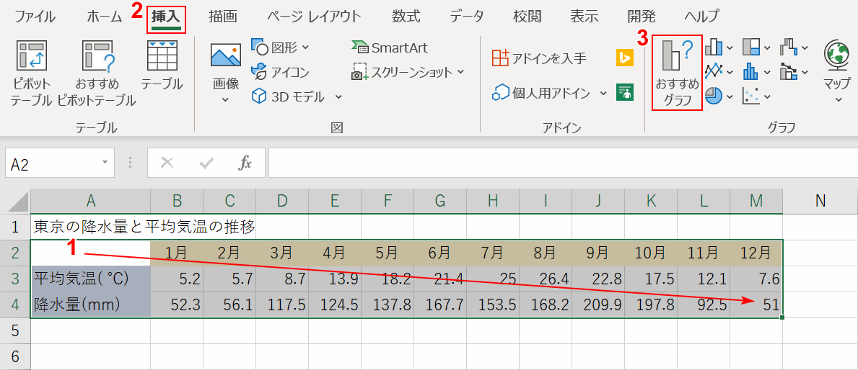The height and width of the screenshot is (370, 858).
Task: Click the マップ globe icon
Action: click(836, 55)
